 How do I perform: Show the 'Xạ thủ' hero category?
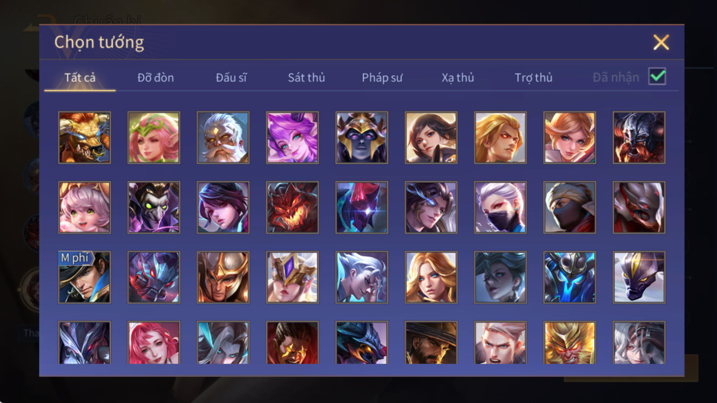click(x=458, y=78)
